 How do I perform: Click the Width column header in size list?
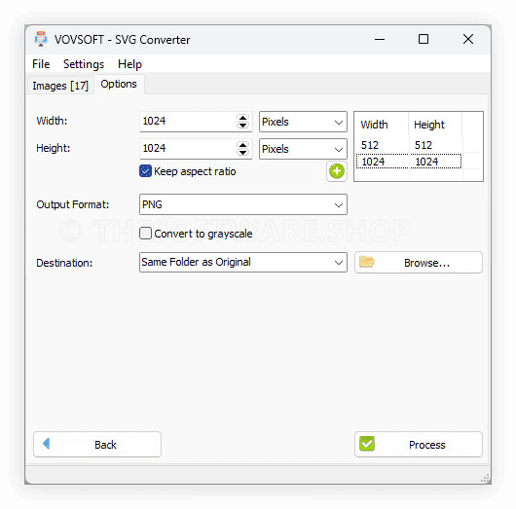tap(382, 125)
